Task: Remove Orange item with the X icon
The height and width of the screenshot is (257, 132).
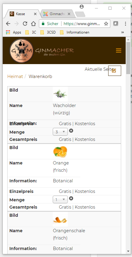Action: (x=71, y=198)
